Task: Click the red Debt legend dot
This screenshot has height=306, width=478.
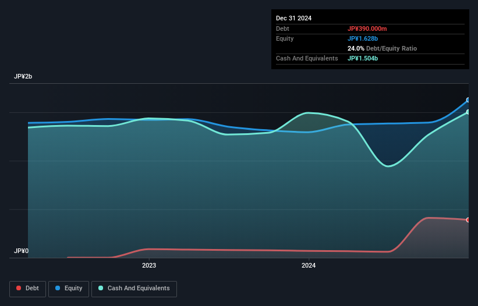Action: 19,288
